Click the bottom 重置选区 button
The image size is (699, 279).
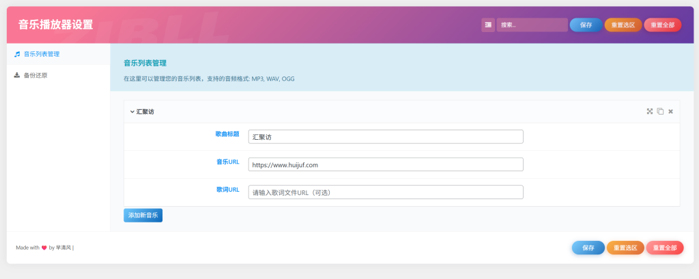click(625, 248)
